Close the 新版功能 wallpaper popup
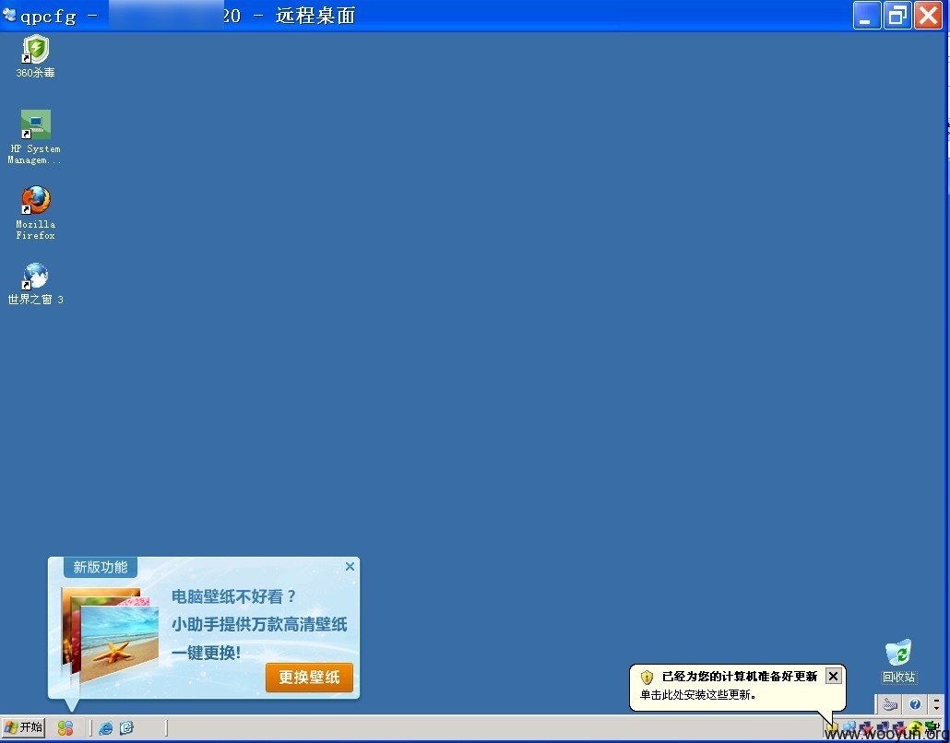 tap(350, 567)
